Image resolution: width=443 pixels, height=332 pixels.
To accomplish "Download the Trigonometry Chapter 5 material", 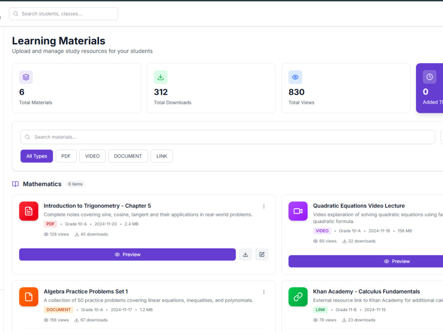I will [x=245, y=255].
